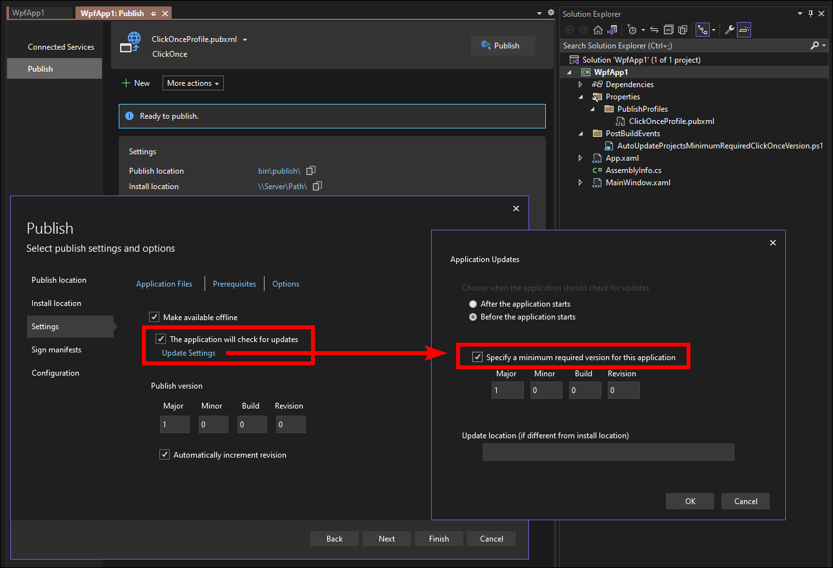833x568 pixels.
Task: Click the Publish version Major field
Action: coord(175,424)
